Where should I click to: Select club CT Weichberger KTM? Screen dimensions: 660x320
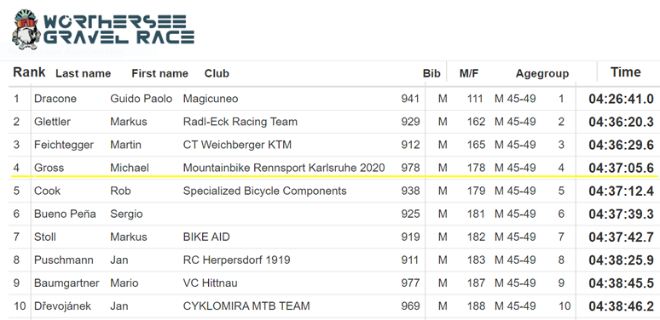(x=237, y=145)
